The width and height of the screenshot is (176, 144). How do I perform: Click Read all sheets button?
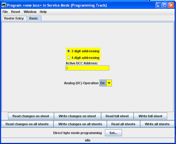(x=123, y=124)
